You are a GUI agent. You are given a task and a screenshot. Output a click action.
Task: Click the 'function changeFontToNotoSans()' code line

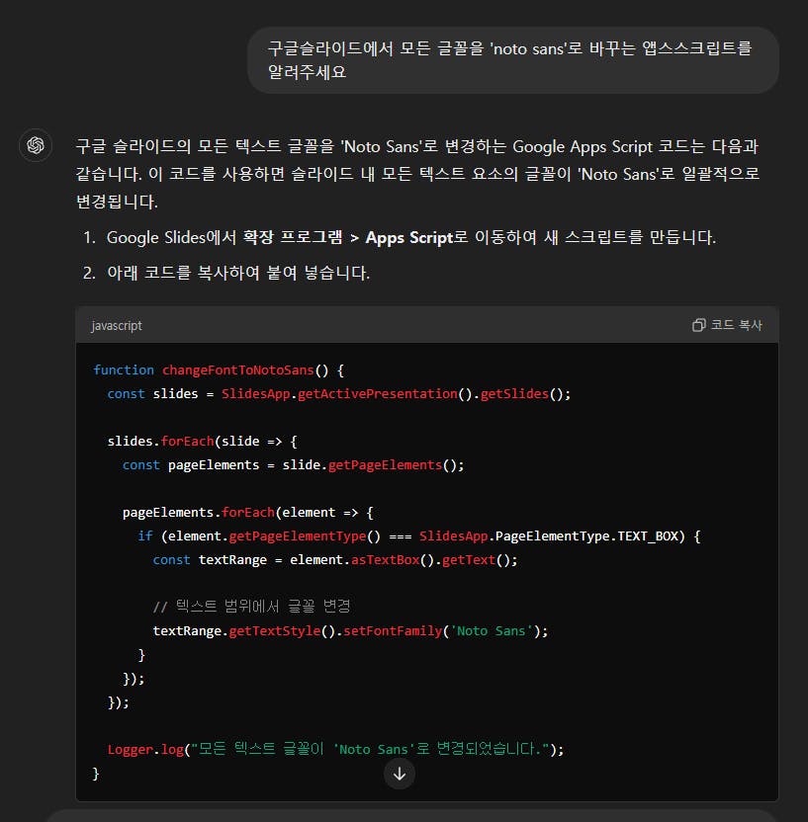point(219,370)
